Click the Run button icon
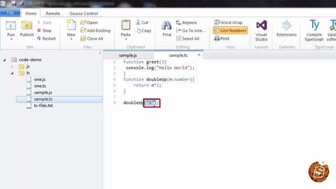The height and width of the screenshot is (189, 336). (x=10, y=26)
